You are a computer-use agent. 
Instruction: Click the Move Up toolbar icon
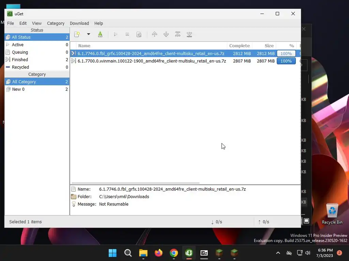[154, 34]
